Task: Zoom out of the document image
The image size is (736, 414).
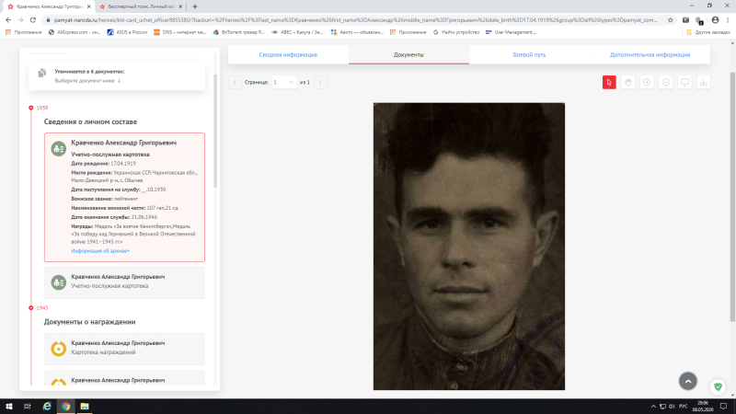Action: pos(666,82)
